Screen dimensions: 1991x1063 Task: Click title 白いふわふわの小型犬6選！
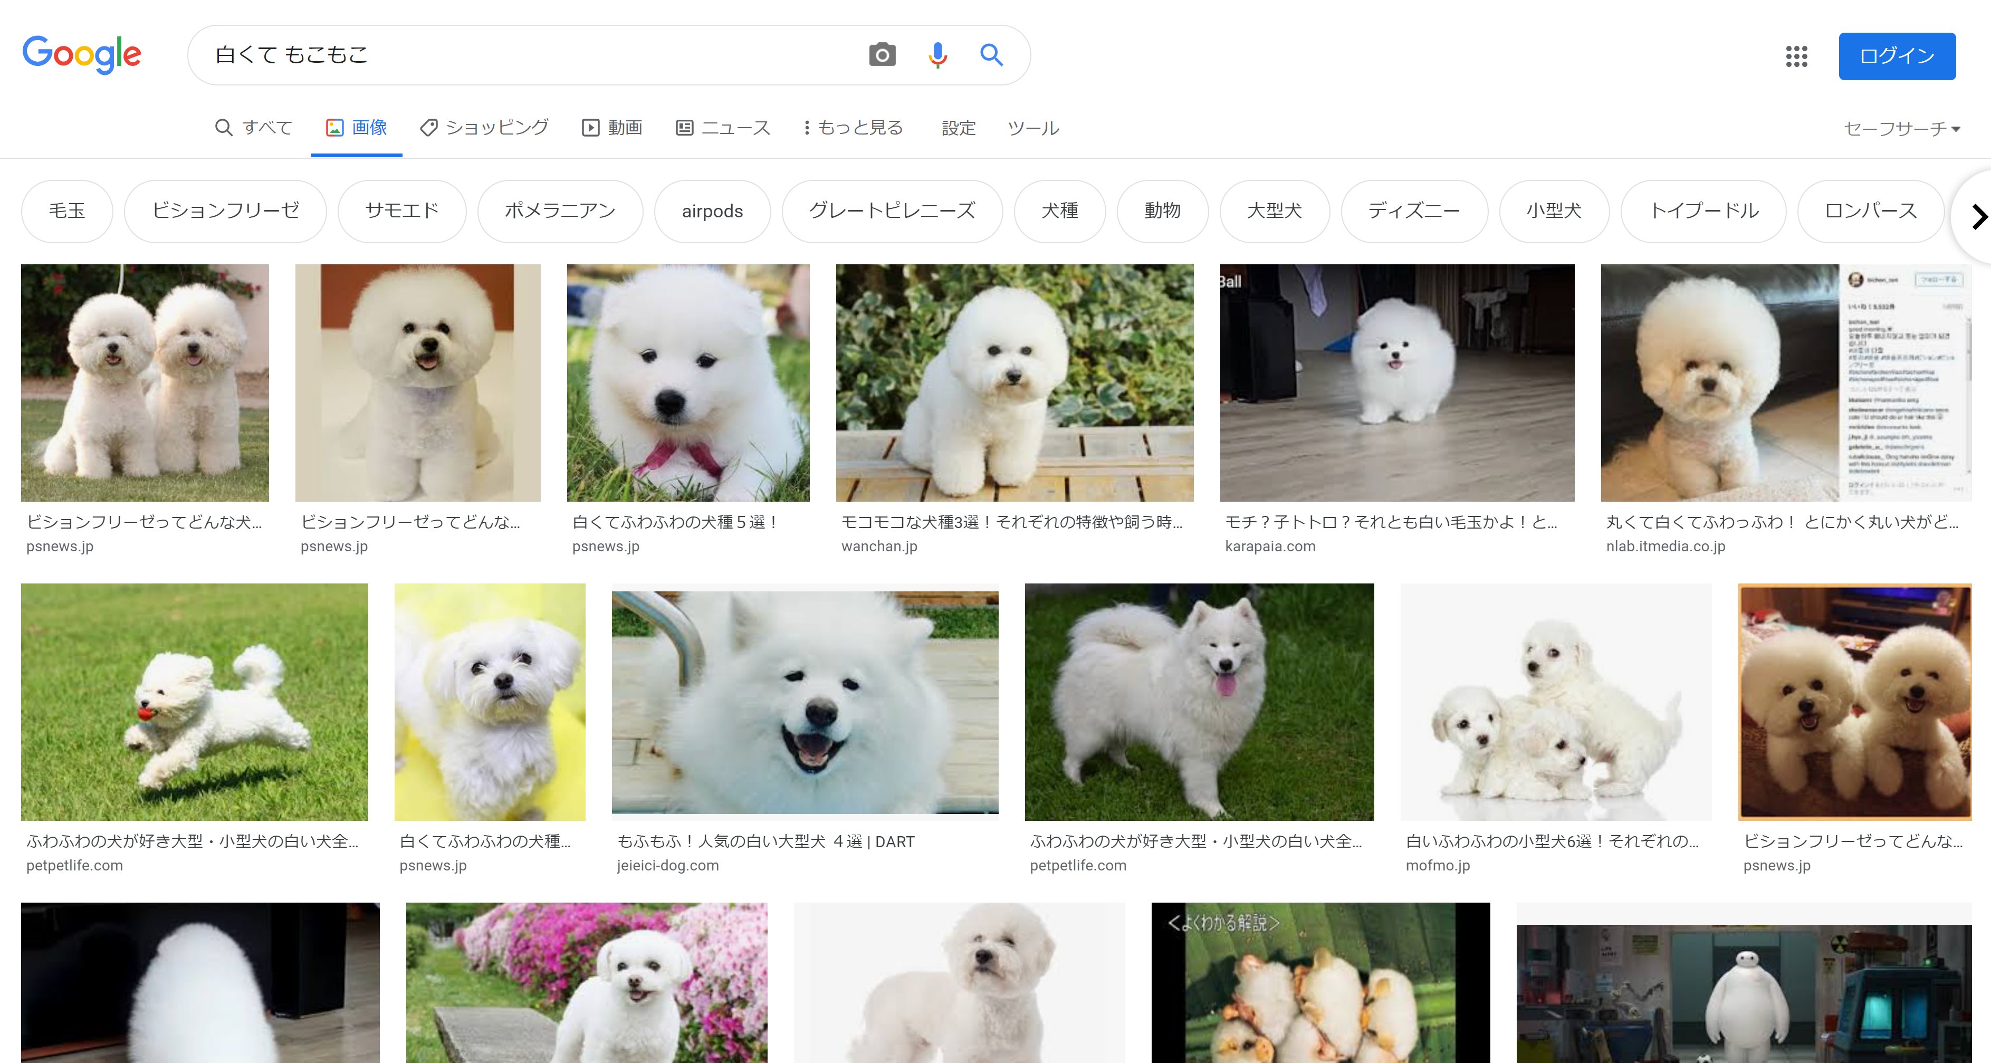[1552, 842]
